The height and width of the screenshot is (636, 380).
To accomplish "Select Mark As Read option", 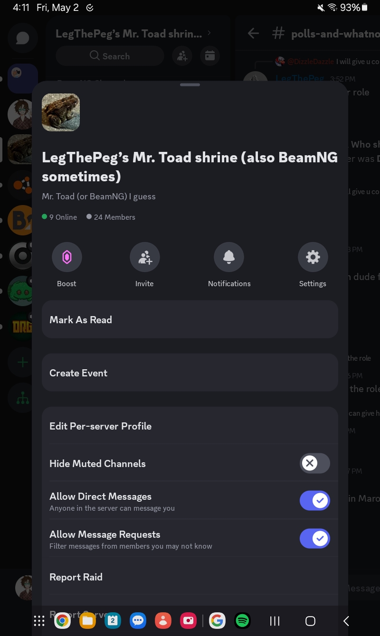I will tap(190, 319).
